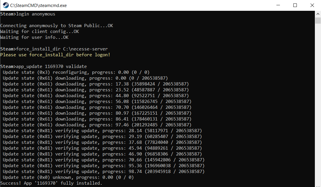
Task: Click the scrollbar up arrow
Action: pyautogui.click(x=318, y=14)
